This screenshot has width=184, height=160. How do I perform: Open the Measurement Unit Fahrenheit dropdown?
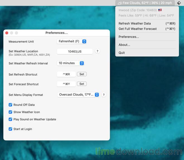tap(72, 42)
